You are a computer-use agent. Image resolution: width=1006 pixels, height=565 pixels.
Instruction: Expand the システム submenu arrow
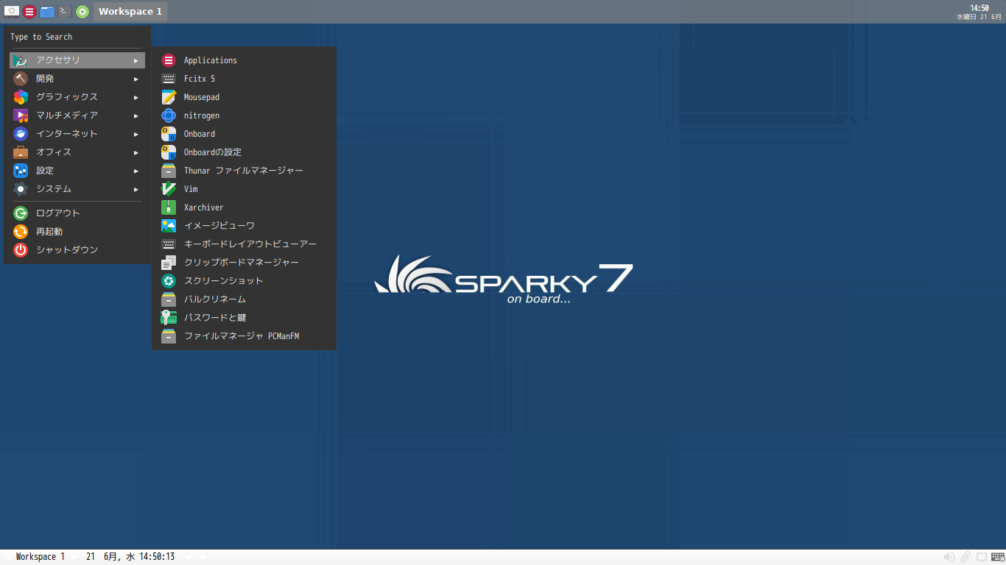tap(136, 189)
